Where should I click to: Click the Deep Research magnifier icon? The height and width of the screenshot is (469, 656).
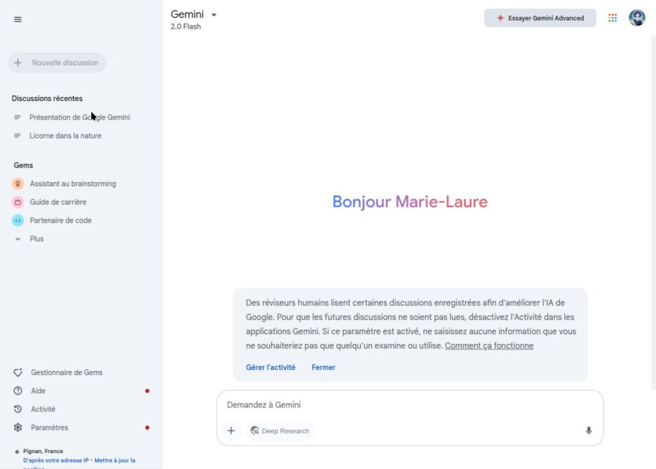coord(255,431)
